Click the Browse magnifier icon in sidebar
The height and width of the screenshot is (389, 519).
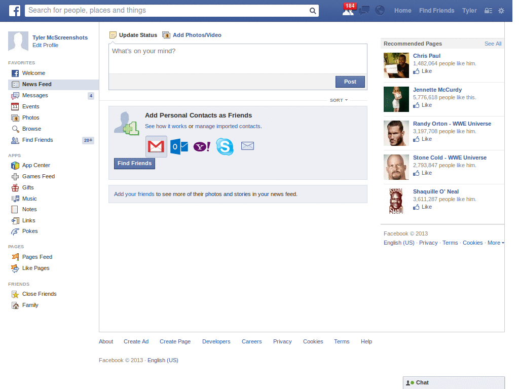pyautogui.click(x=15, y=129)
